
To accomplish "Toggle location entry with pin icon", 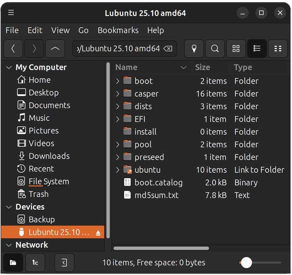I will [x=194, y=49].
